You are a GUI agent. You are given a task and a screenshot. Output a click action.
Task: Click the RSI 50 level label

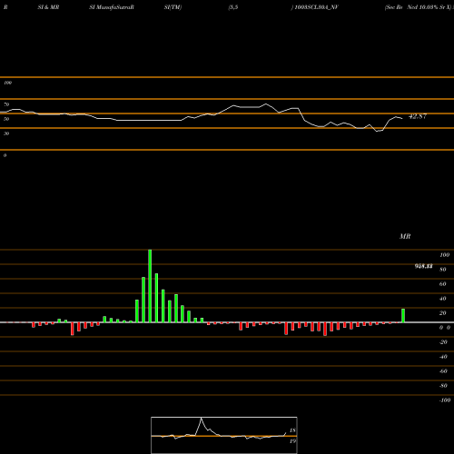click(x=6, y=119)
